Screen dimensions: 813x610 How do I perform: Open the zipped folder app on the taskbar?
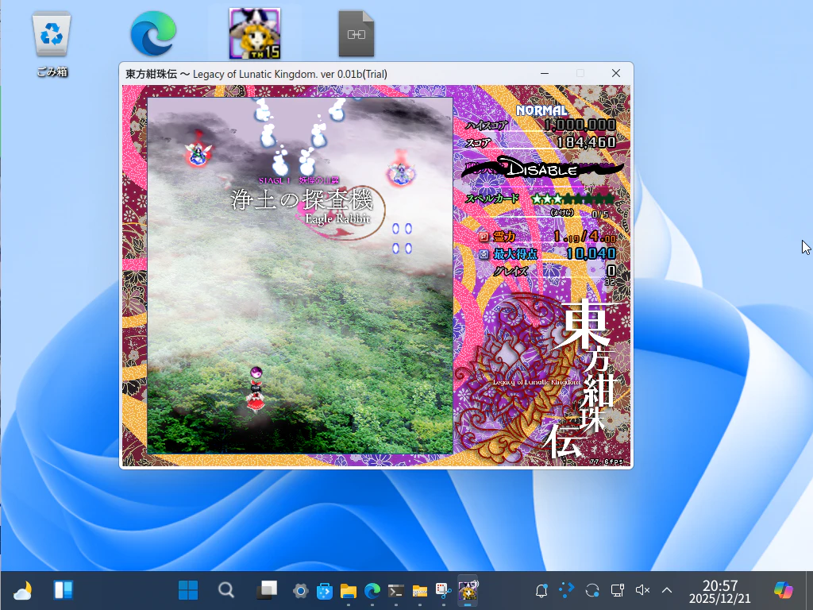click(x=419, y=590)
